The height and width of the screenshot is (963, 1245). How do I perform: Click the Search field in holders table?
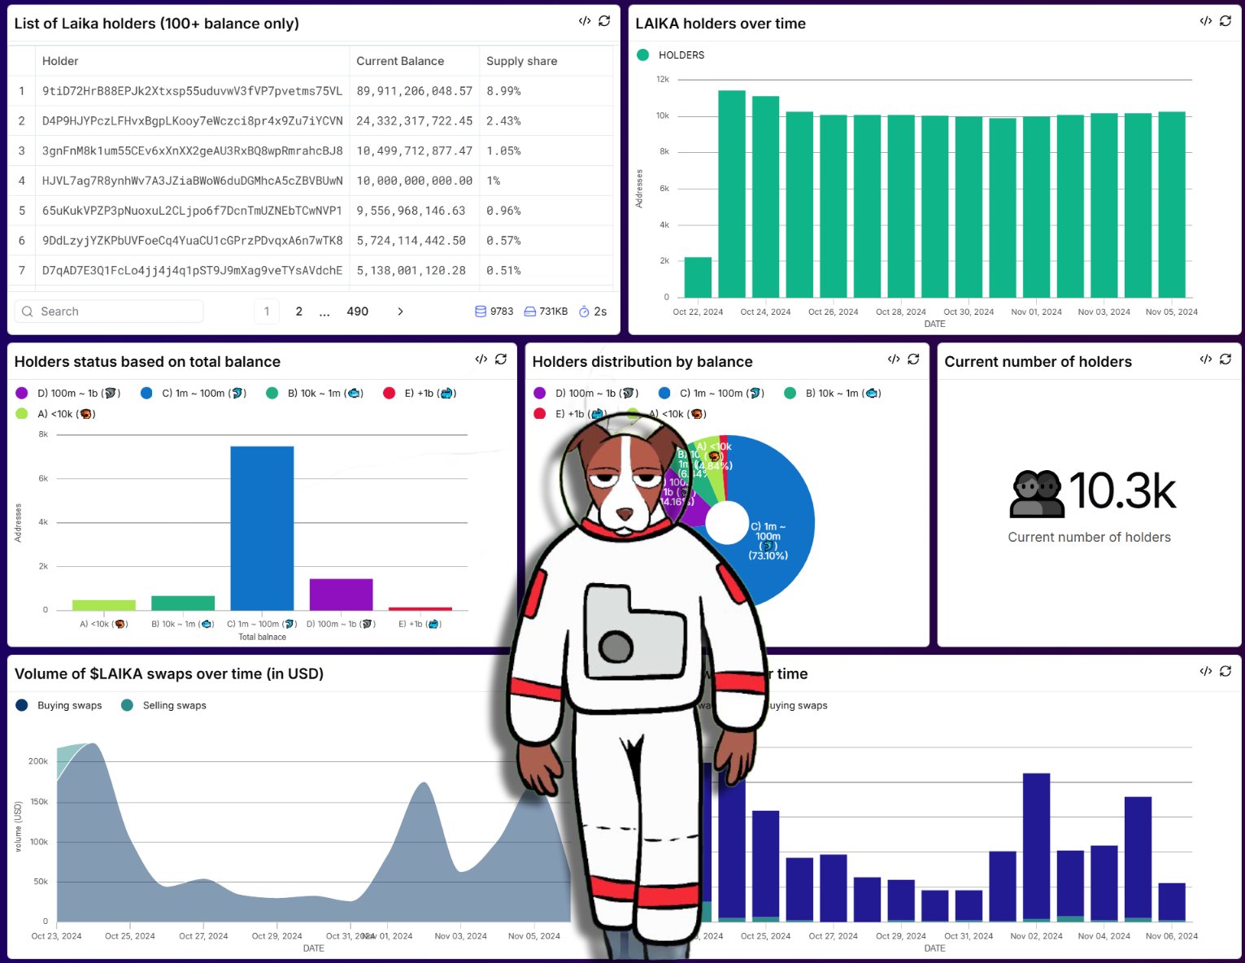click(109, 312)
